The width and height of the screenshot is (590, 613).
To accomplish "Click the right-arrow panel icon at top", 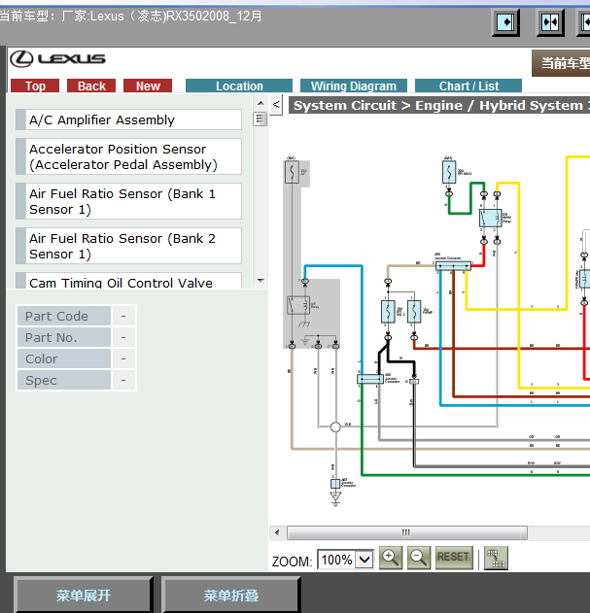I will point(505,22).
